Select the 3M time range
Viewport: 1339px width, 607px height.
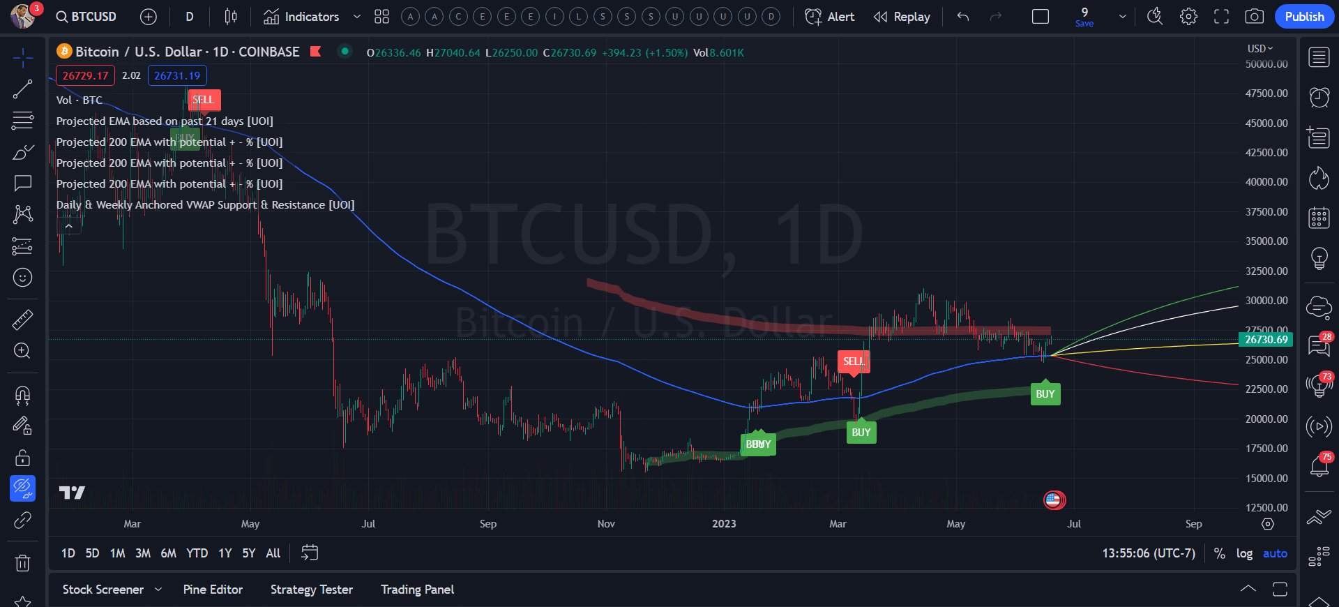pyautogui.click(x=143, y=553)
